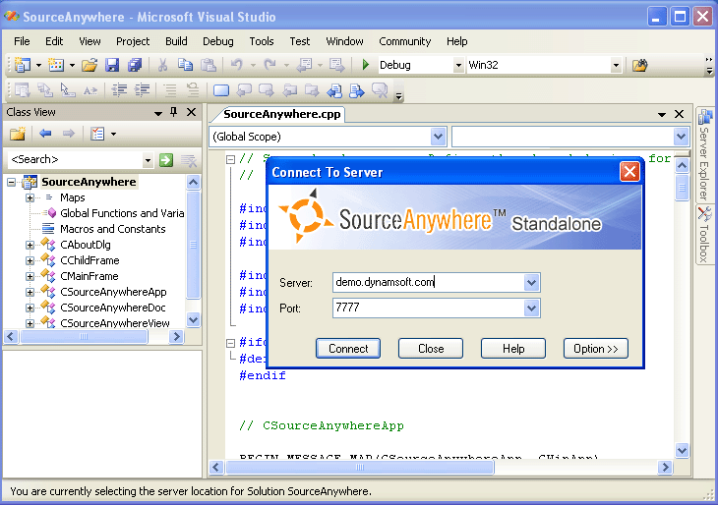The height and width of the screenshot is (505, 718).
Task: Open the Project menu
Action: [x=133, y=41]
